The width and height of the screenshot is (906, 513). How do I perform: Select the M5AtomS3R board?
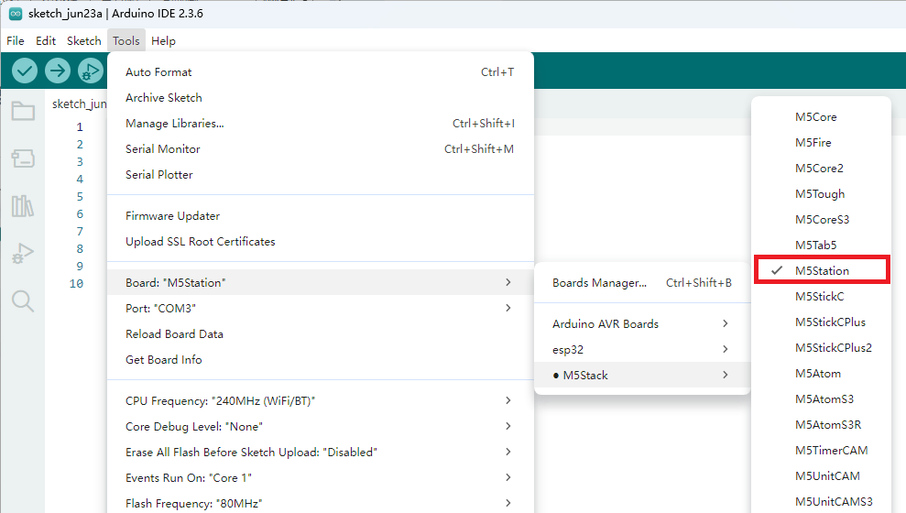pyautogui.click(x=821, y=425)
